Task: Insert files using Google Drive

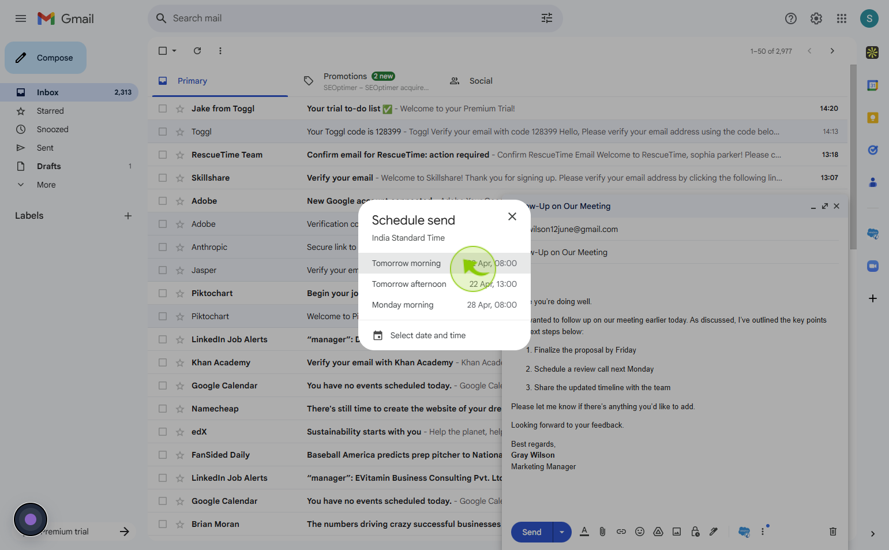Action: pos(658,532)
